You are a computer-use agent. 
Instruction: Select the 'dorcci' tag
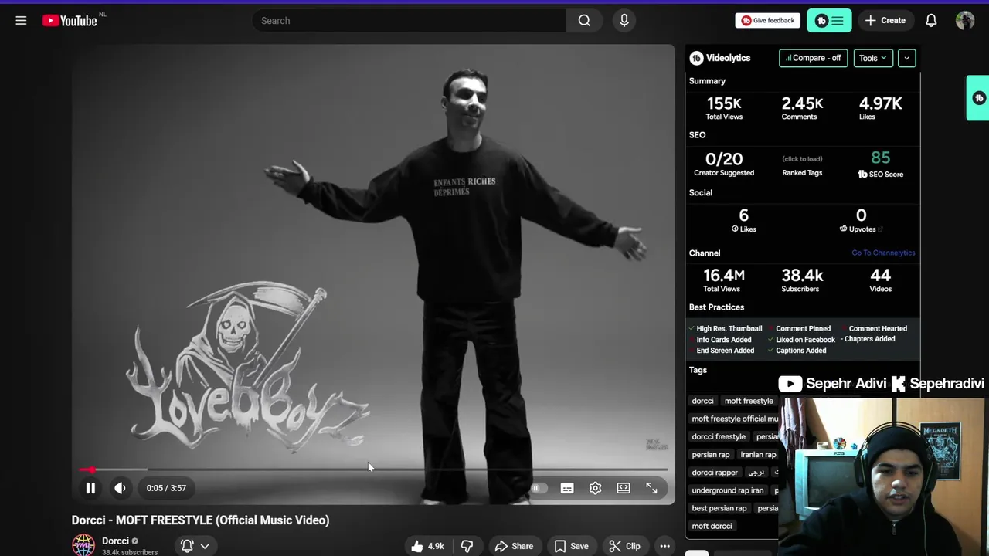[x=702, y=401]
